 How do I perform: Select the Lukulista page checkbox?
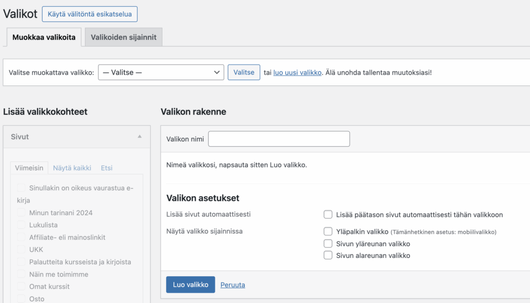tap(21, 224)
